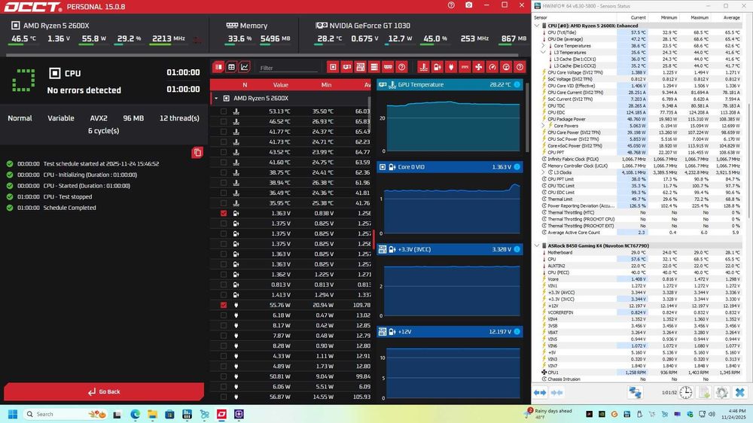Click HWiNFO Maximum column header
The height and width of the screenshot is (423, 753).
point(700,17)
